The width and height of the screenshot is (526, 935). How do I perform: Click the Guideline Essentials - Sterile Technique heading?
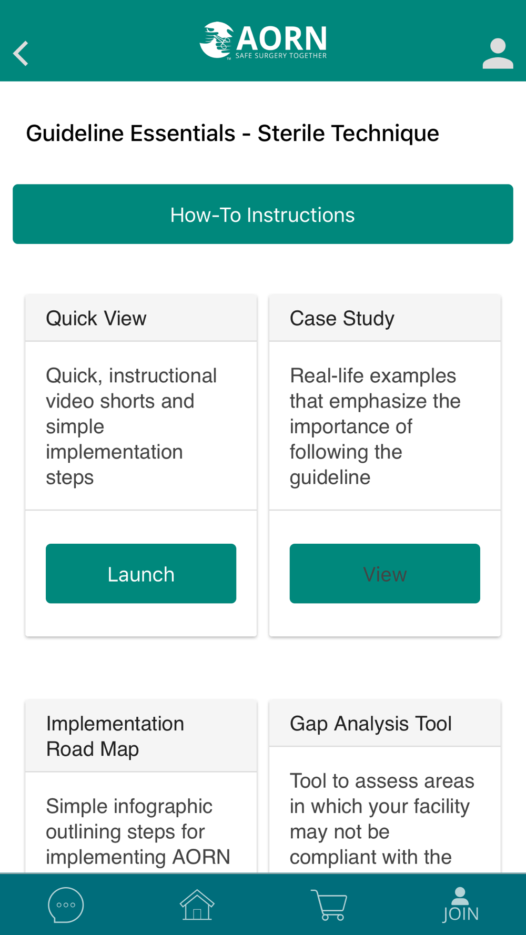(x=232, y=134)
